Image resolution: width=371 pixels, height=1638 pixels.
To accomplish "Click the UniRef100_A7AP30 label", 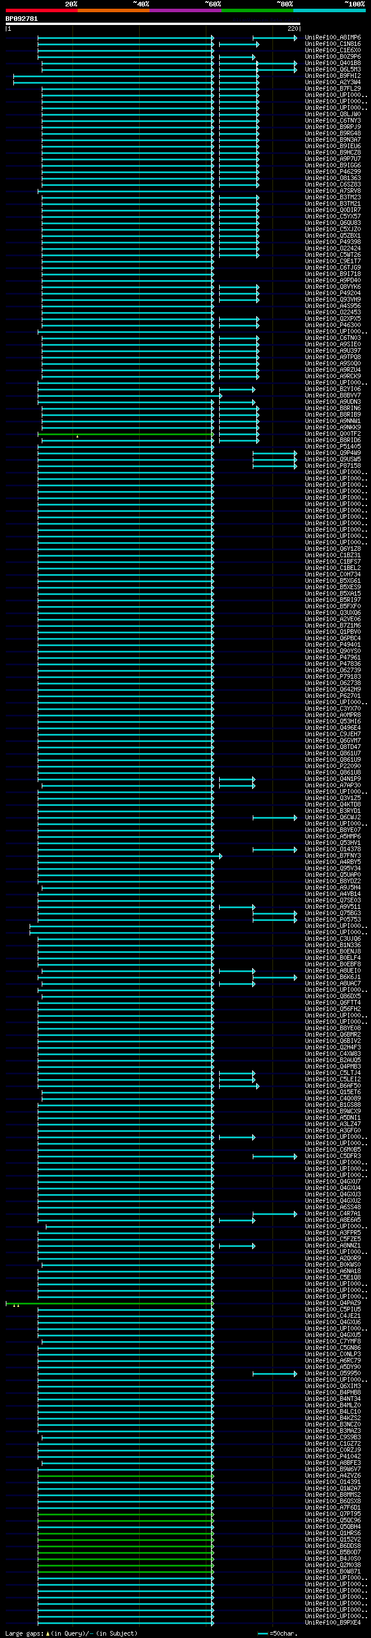I will 333,786.
